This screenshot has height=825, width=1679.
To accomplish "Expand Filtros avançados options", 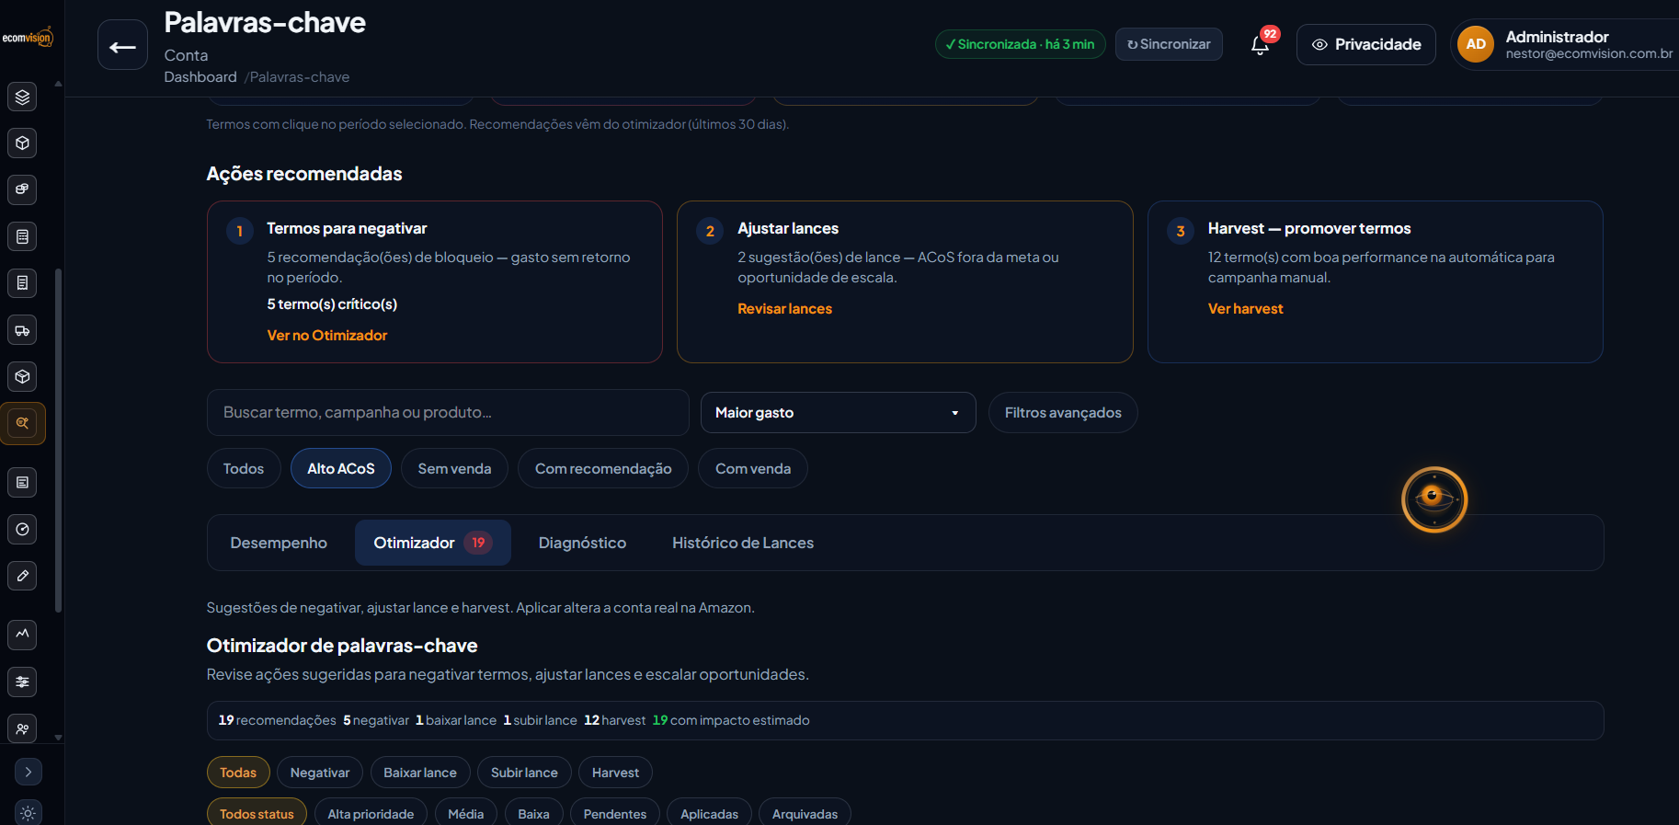I will (1063, 413).
